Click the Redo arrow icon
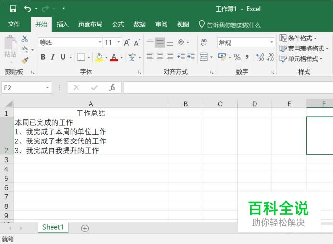Image resolution: width=333 pixels, height=244 pixels. pyautogui.click(x=45, y=9)
